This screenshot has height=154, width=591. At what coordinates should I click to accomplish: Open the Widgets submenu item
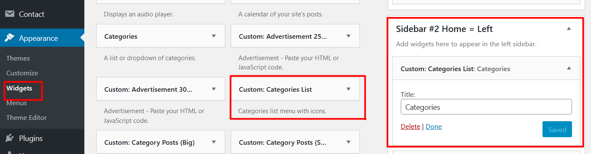click(19, 88)
